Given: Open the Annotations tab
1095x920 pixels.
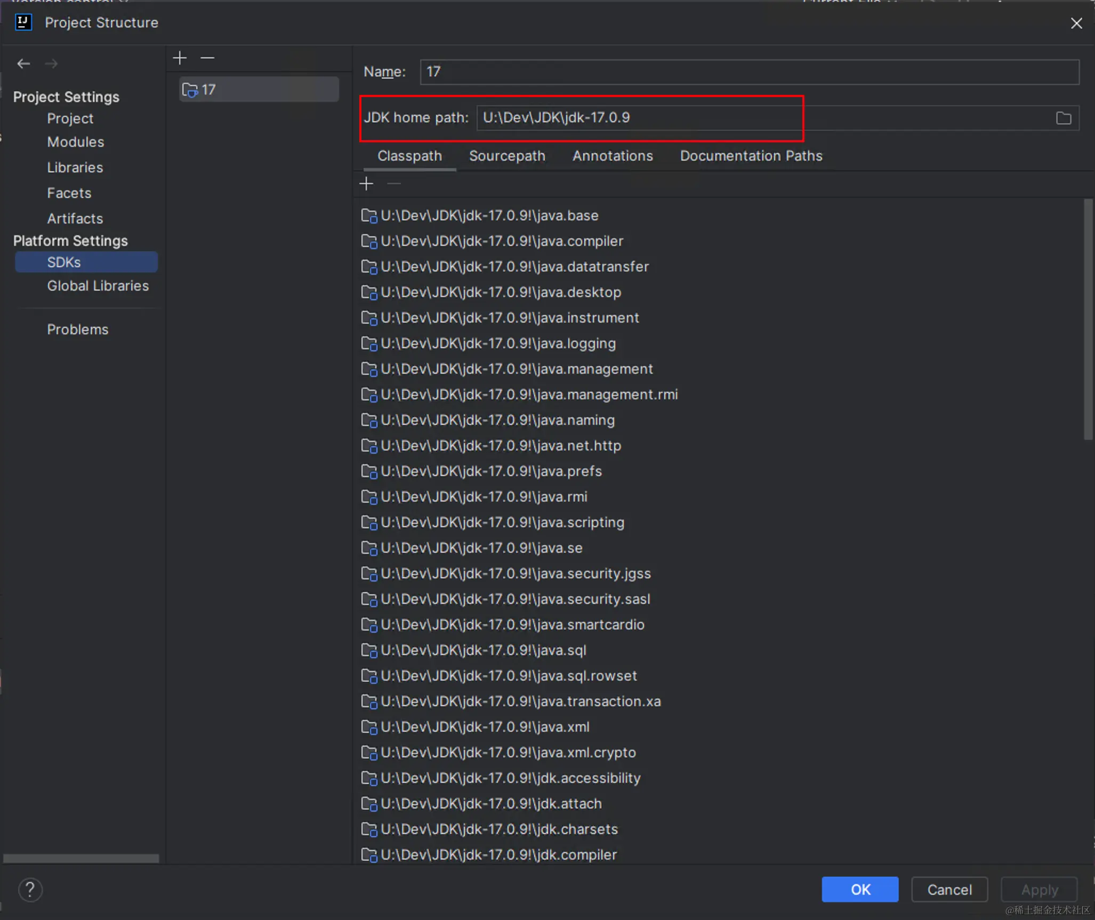Looking at the screenshot, I should click(612, 156).
